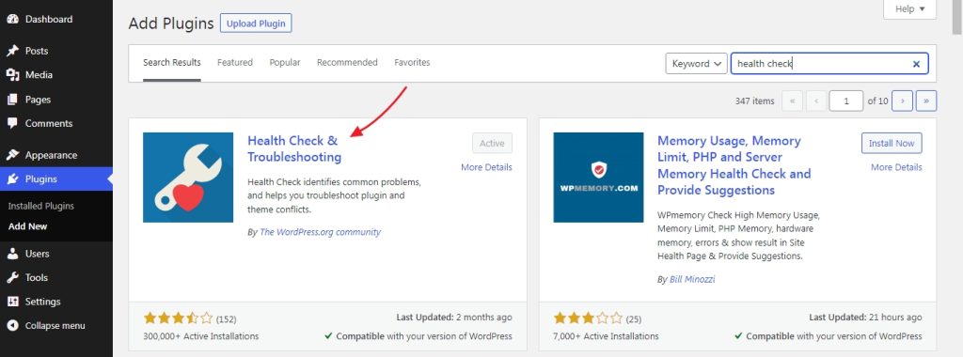Click the Appearance paintbrush icon
Image resolution: width=963 pixels, height=357 pixels.
point(13,155)
